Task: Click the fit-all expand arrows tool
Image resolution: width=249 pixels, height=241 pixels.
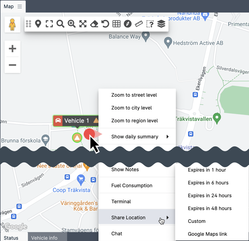Action: coord(83,24)
